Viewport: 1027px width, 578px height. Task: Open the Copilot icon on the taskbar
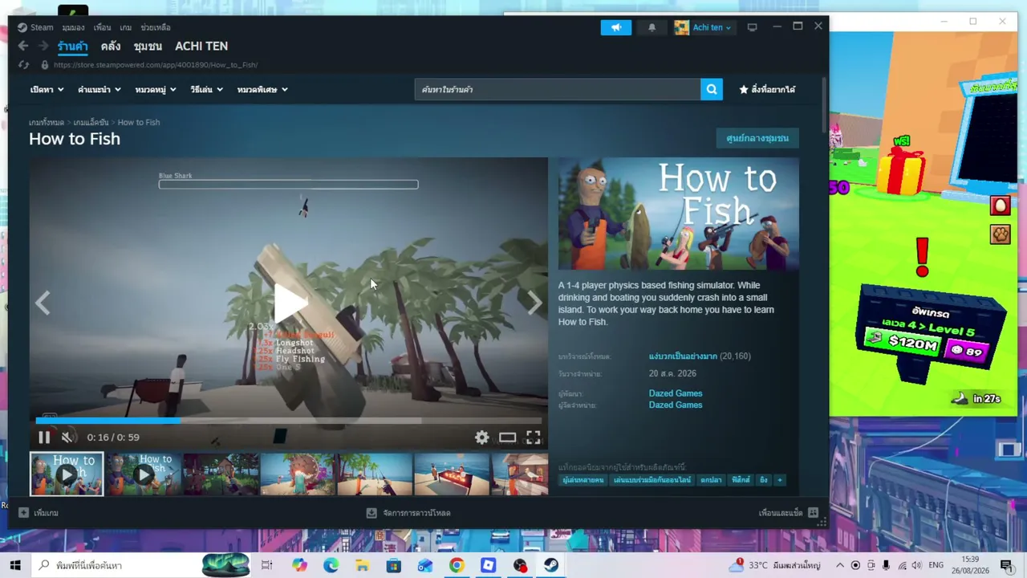(x=299, y=565)
